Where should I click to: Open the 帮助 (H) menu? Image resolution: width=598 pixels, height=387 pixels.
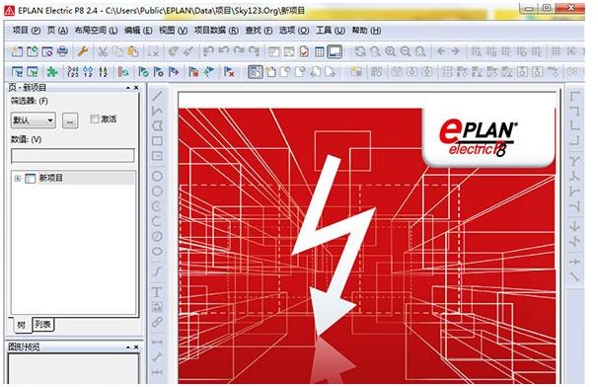click(x=366, y=31)
